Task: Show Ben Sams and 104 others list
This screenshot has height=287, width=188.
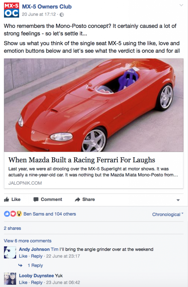Action: tap(50, 214)
